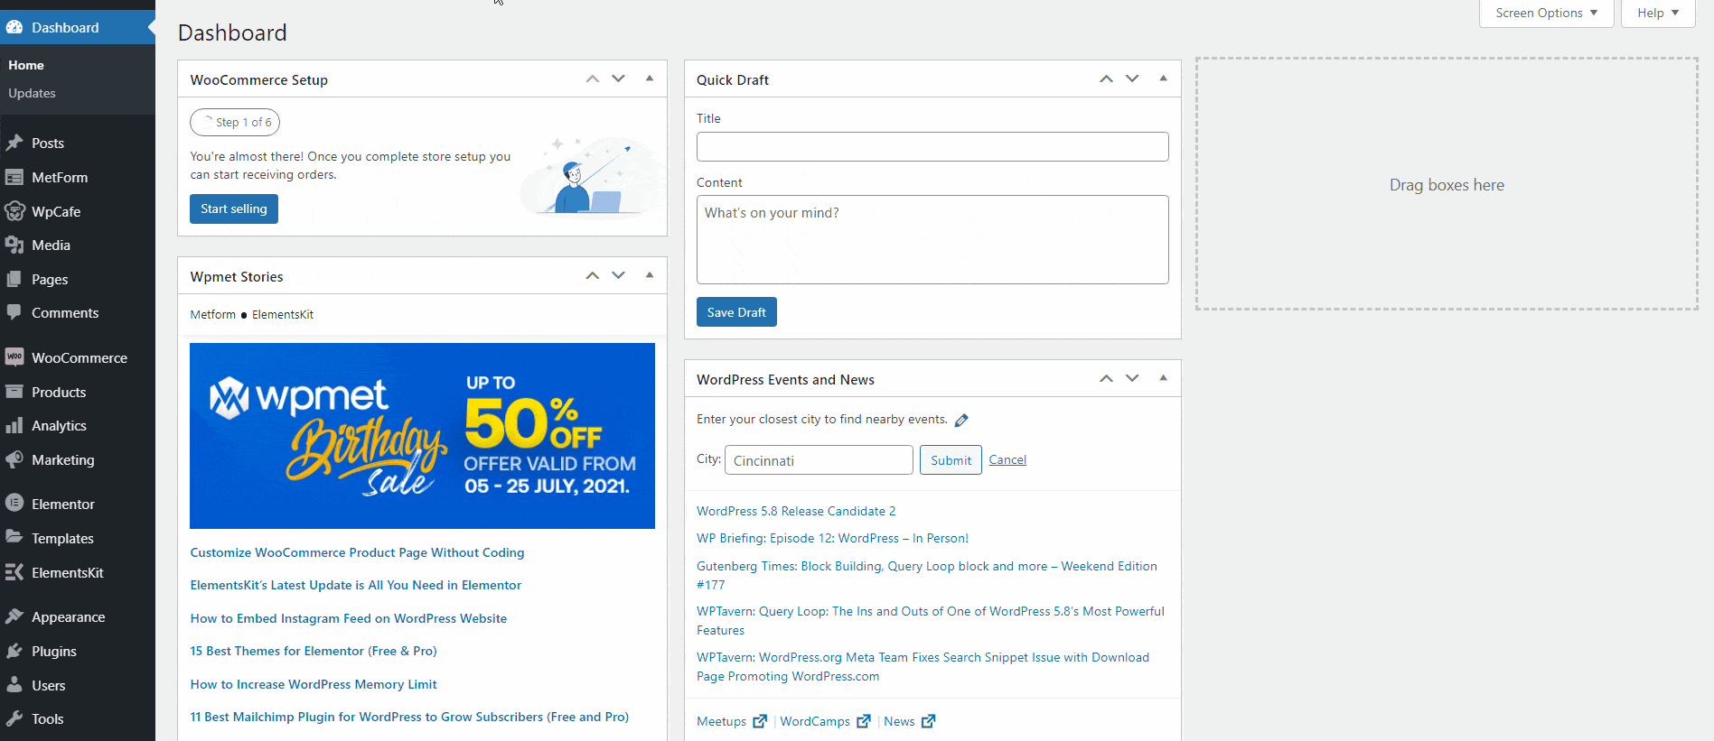This screenshot has width=1714, height=741.
Task: Click the Products archive box icon
Action: tap(14, 392)
